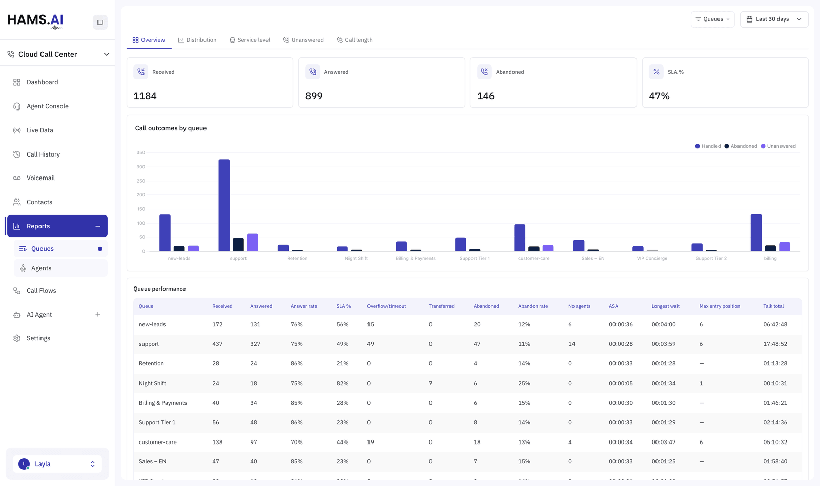Open the Queues report submenu item
Viewport: 820px width, 486px height.
click(61, 249)
